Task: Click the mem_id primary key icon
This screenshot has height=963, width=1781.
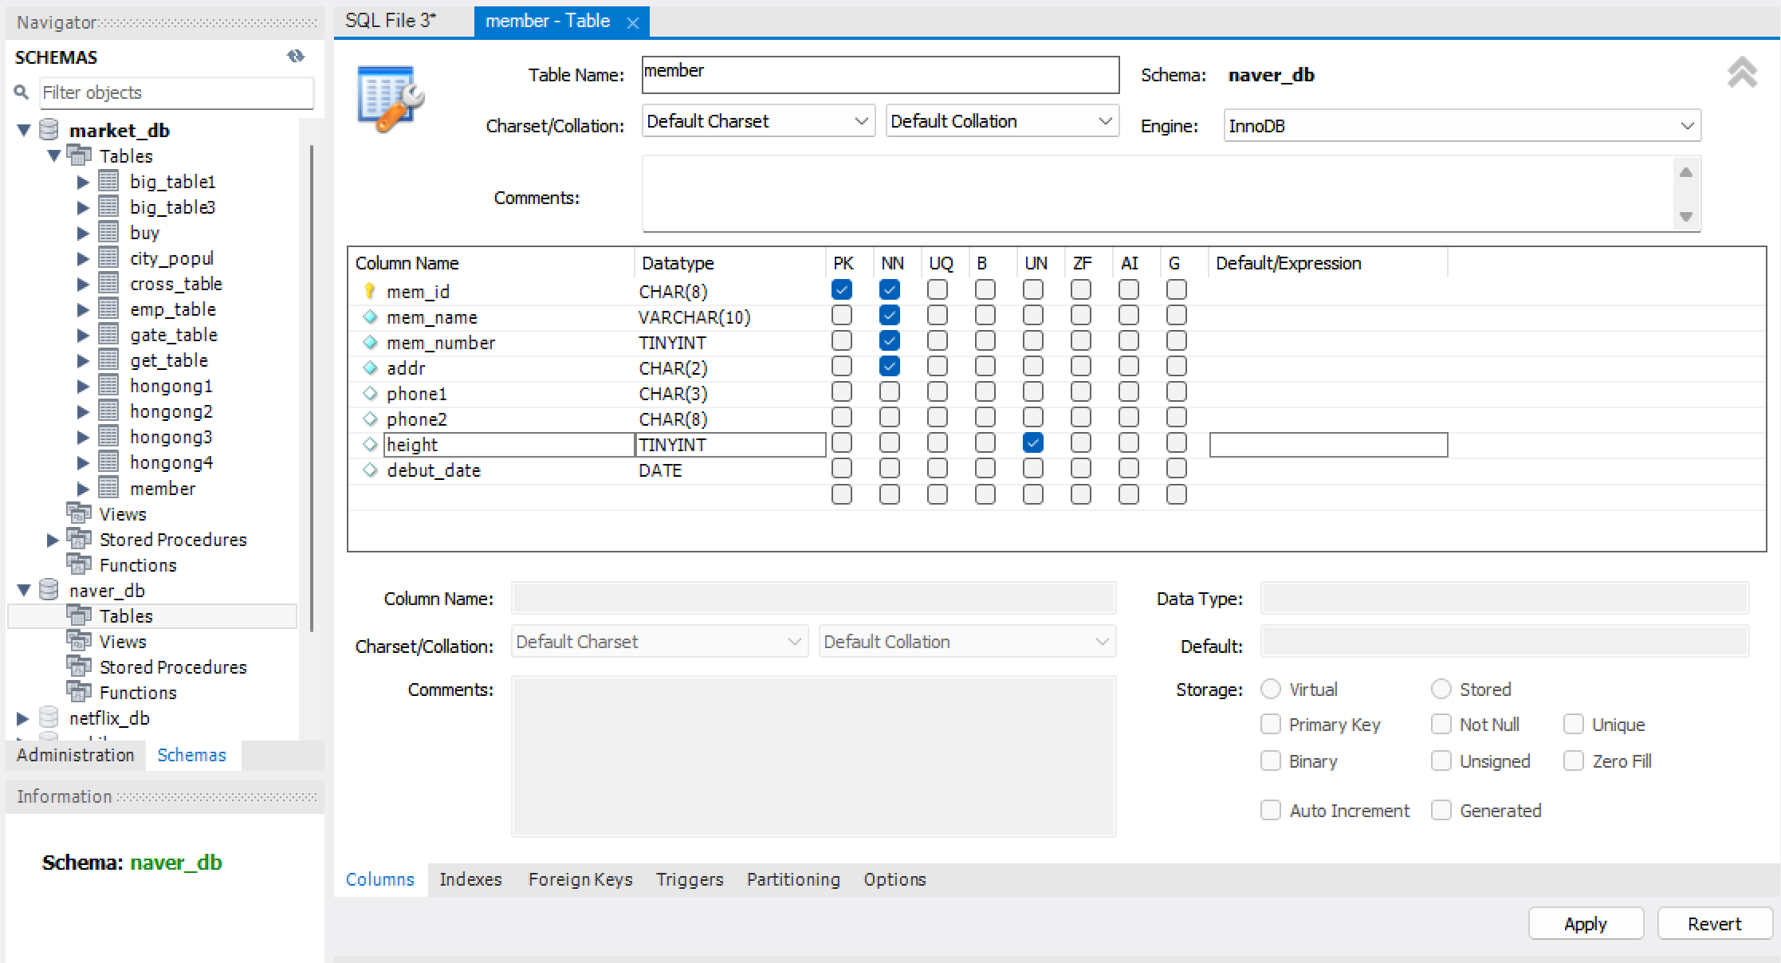Action: coord(369,290)
